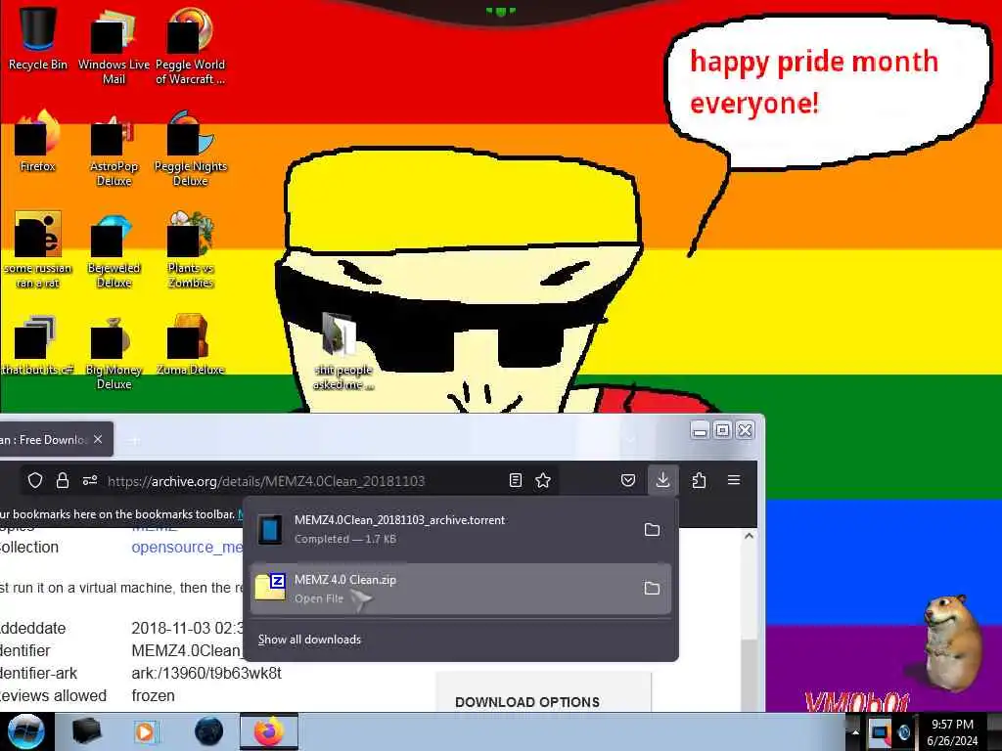The width and height of the screenshot is (1002, 751).
Task: Click Show all downloads
Action: click(x=309, y=640)
